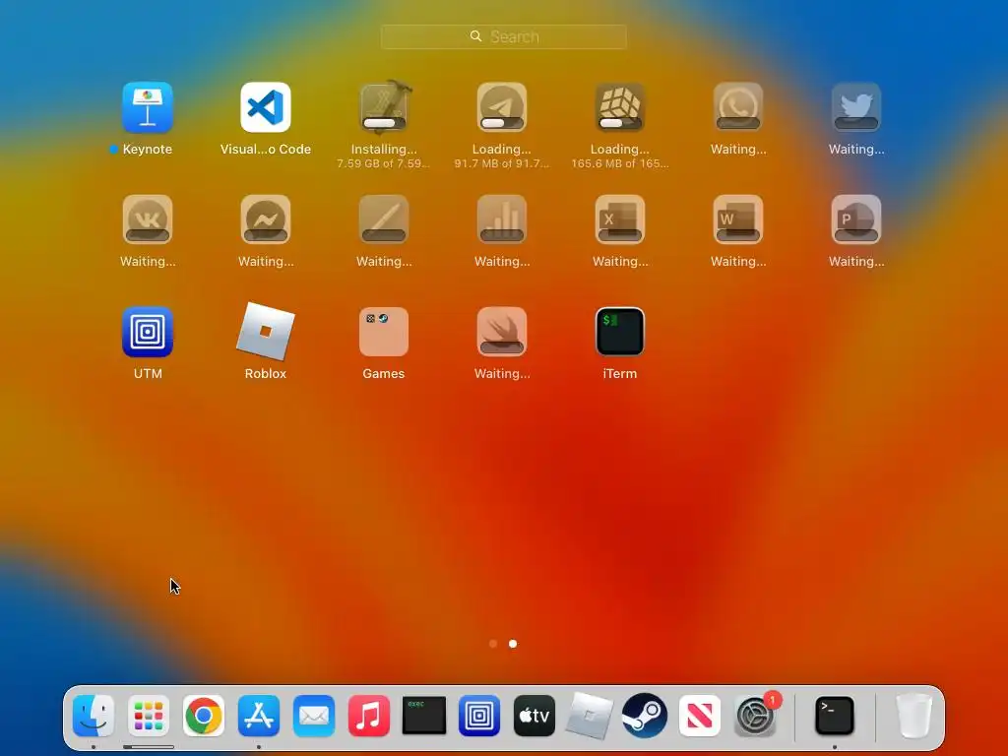Click the "Visual...o Code" label

point(266,150)
